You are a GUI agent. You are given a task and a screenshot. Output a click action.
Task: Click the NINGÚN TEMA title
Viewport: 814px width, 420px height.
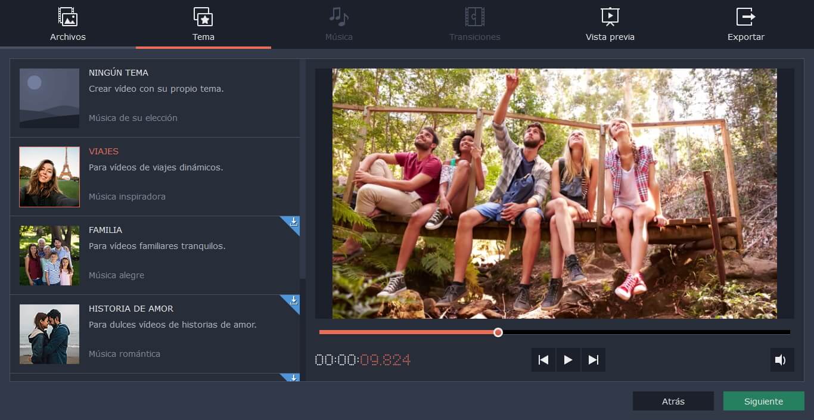[119, 73]
